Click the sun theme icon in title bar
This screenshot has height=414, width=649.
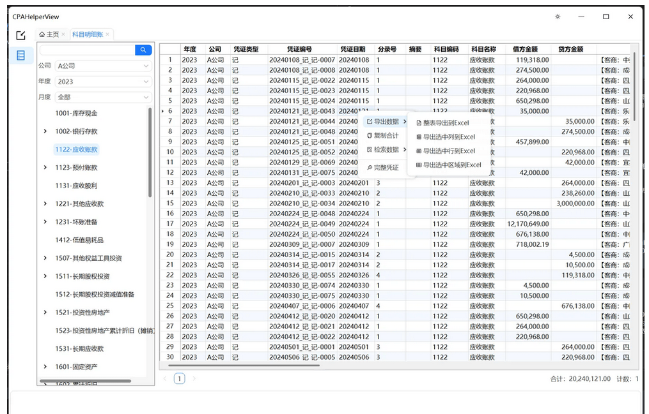tap(558, 17)
